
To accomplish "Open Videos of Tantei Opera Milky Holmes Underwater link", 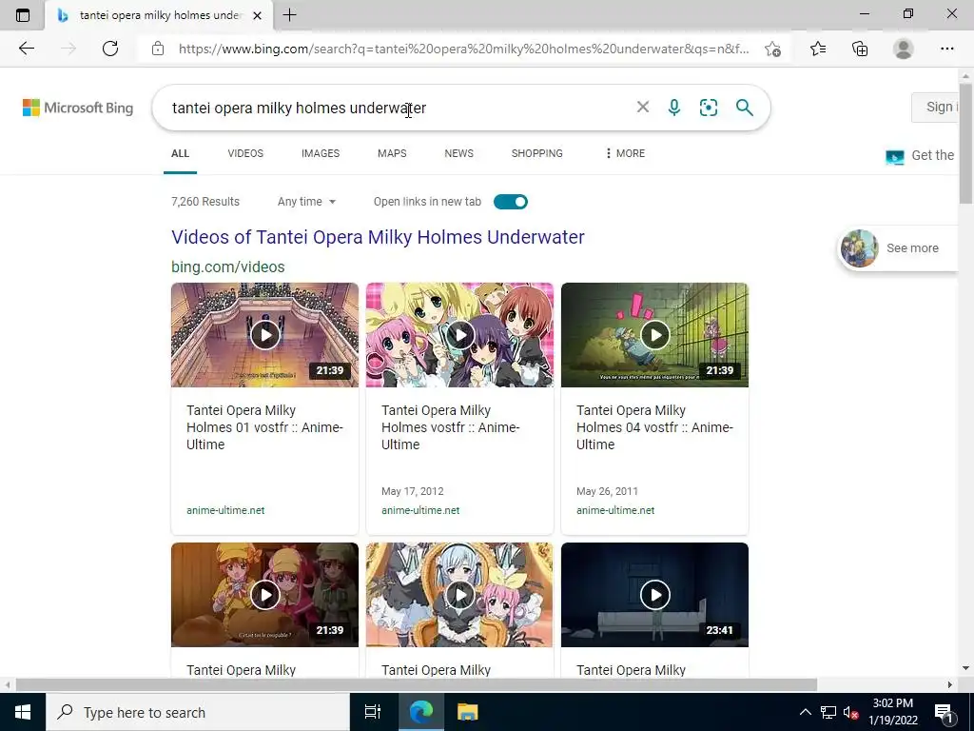I will pos(378,237).
